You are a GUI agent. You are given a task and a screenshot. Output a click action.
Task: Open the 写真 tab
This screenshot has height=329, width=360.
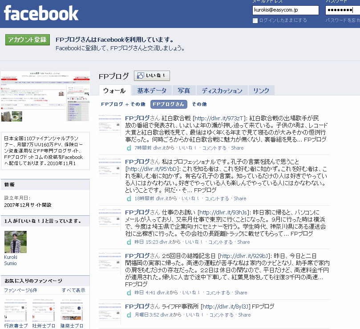184,91
